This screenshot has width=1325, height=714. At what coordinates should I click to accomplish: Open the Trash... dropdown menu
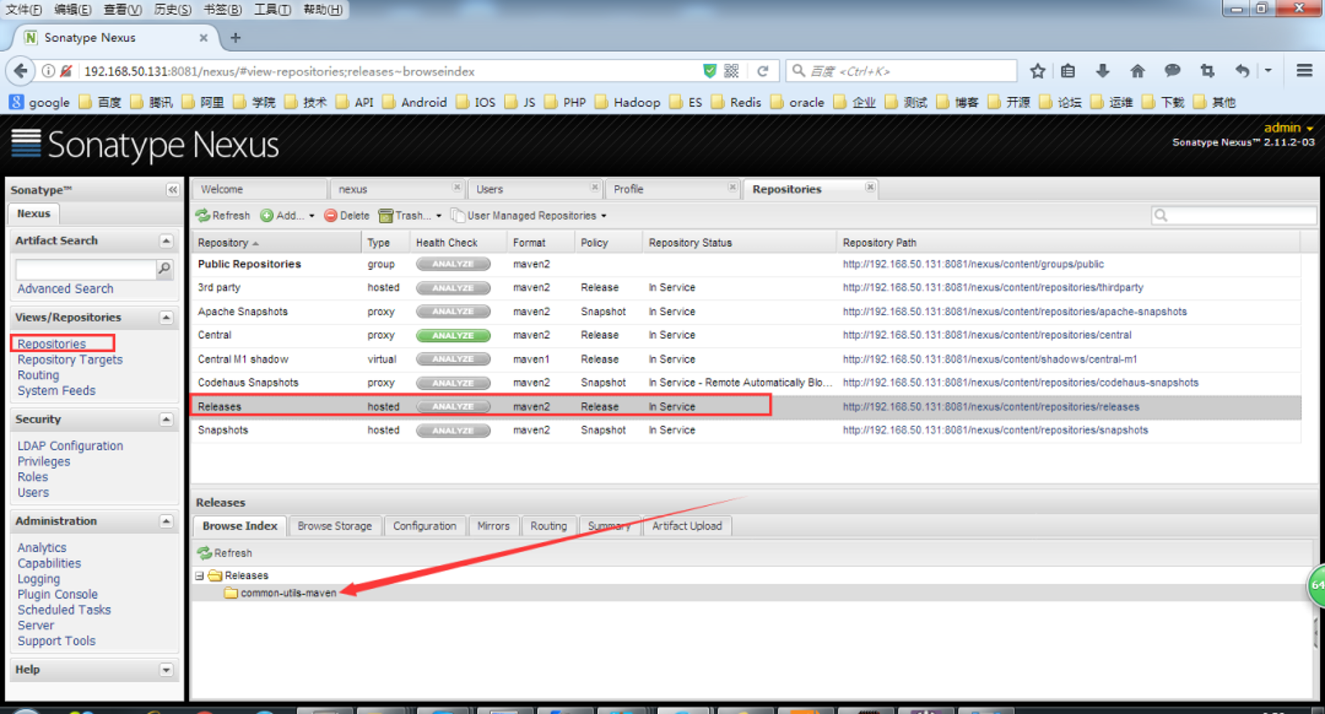click(x=409, y=215)
